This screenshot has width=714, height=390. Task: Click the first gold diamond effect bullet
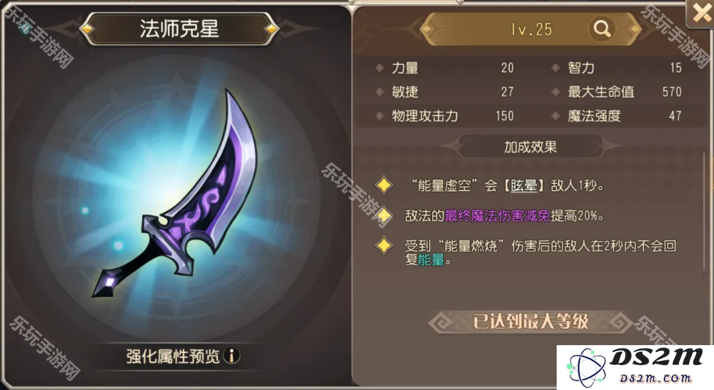click(384, 185)
